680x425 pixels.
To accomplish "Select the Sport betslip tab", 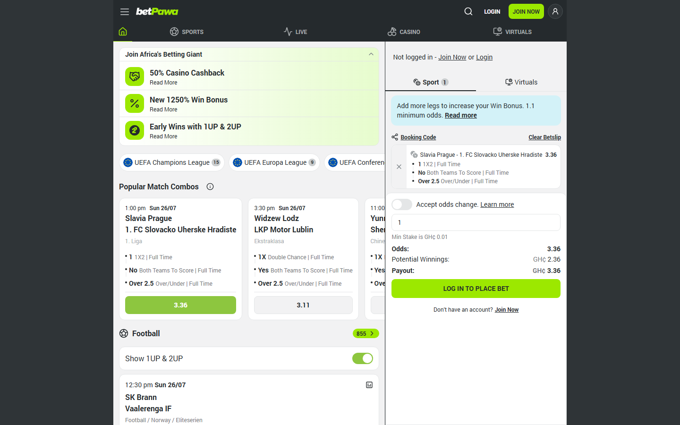I will [x=431, y=82].
